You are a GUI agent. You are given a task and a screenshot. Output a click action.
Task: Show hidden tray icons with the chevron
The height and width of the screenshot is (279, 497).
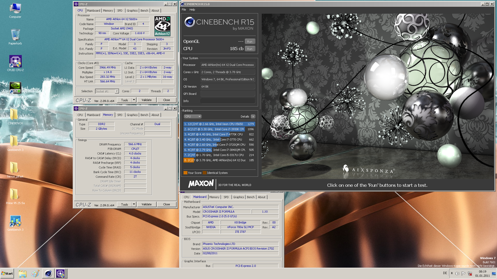(x=452, y=273)
